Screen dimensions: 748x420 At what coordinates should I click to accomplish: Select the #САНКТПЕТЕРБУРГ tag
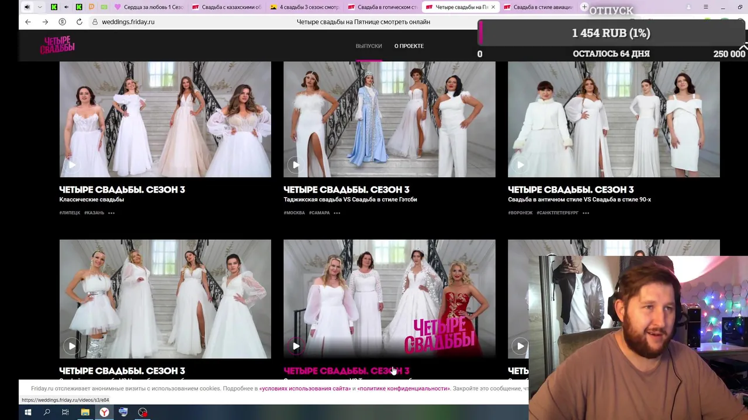(557, 213)
